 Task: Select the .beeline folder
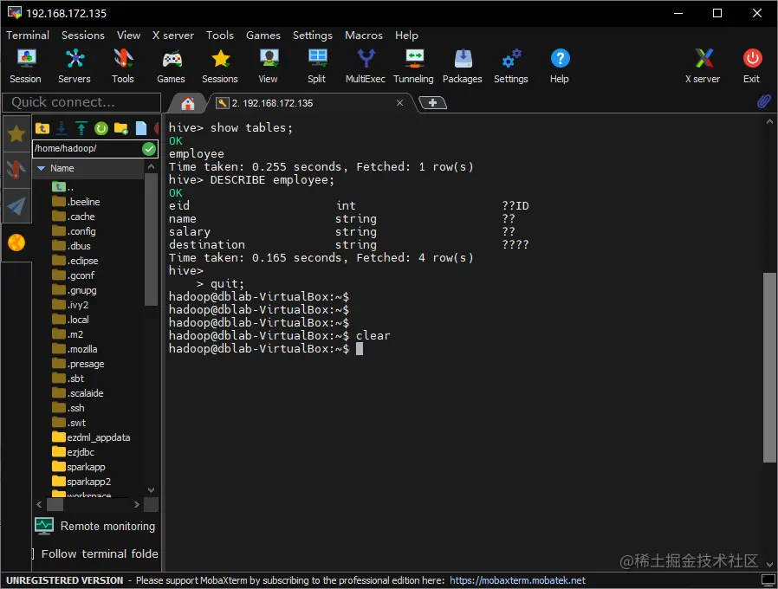click(x=76, y=202)
